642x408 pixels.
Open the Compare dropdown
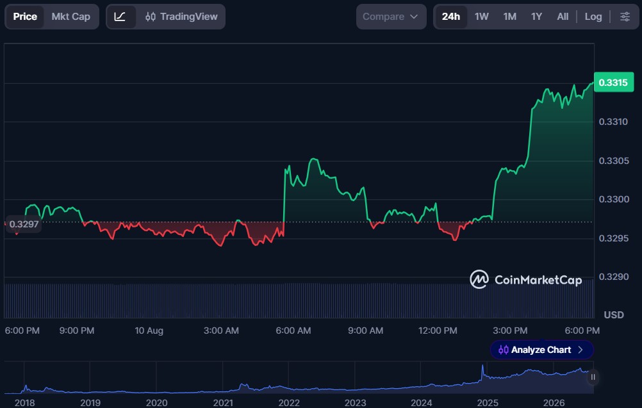[391, 17]
